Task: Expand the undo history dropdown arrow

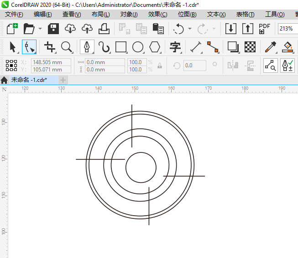Action: click(190, 29)
